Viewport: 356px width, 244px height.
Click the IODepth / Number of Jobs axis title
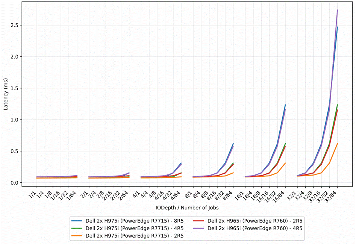pyautogui.click(x=187, y=208)
